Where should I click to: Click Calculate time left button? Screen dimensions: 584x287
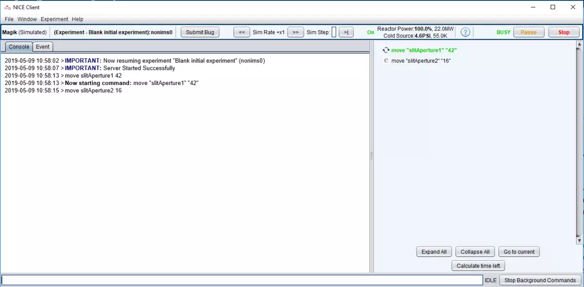(x=478, y=266)
